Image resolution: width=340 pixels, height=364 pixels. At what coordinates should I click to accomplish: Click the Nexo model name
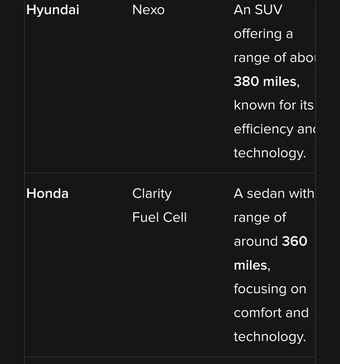(x=148, y=10)
